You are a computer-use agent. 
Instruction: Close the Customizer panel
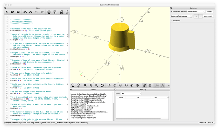click(171, 8)
